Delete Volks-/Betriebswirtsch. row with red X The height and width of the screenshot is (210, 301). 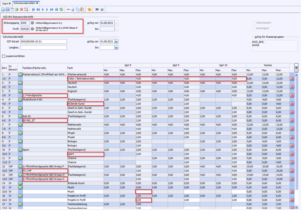tap(292, 79)
